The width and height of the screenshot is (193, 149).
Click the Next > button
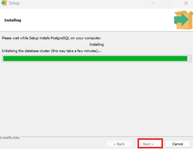pos(148,144)
